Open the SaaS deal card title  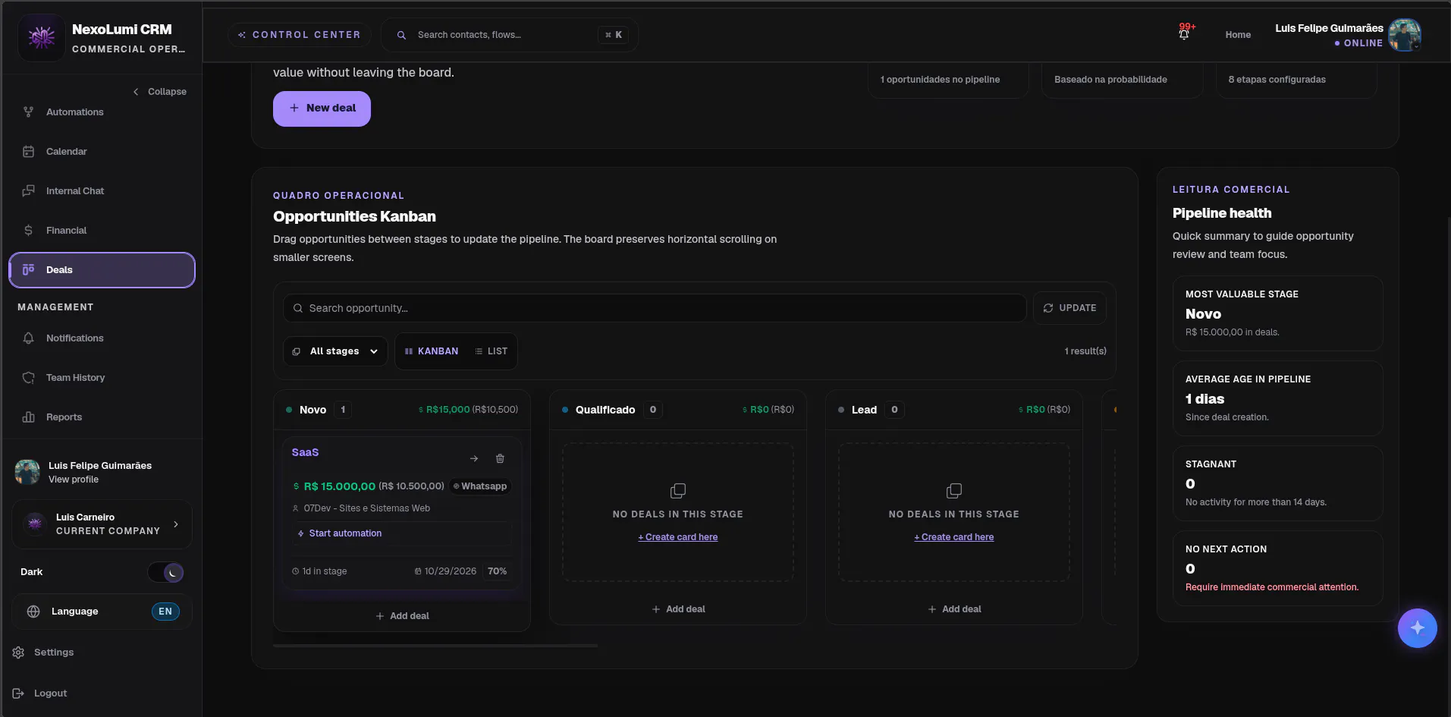click(305, 452)
